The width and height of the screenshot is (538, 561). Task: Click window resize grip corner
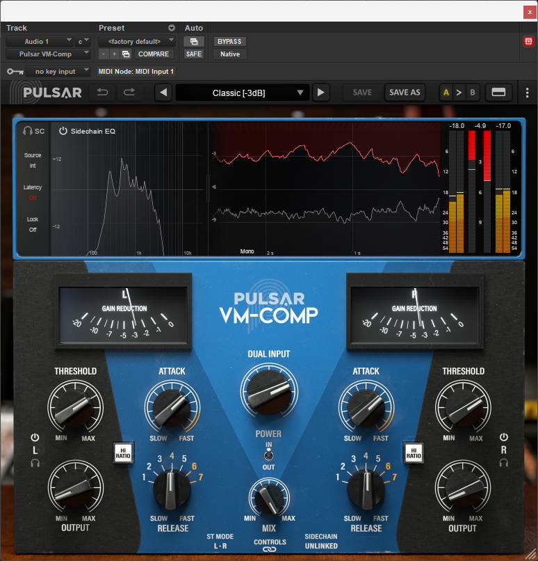530,553
